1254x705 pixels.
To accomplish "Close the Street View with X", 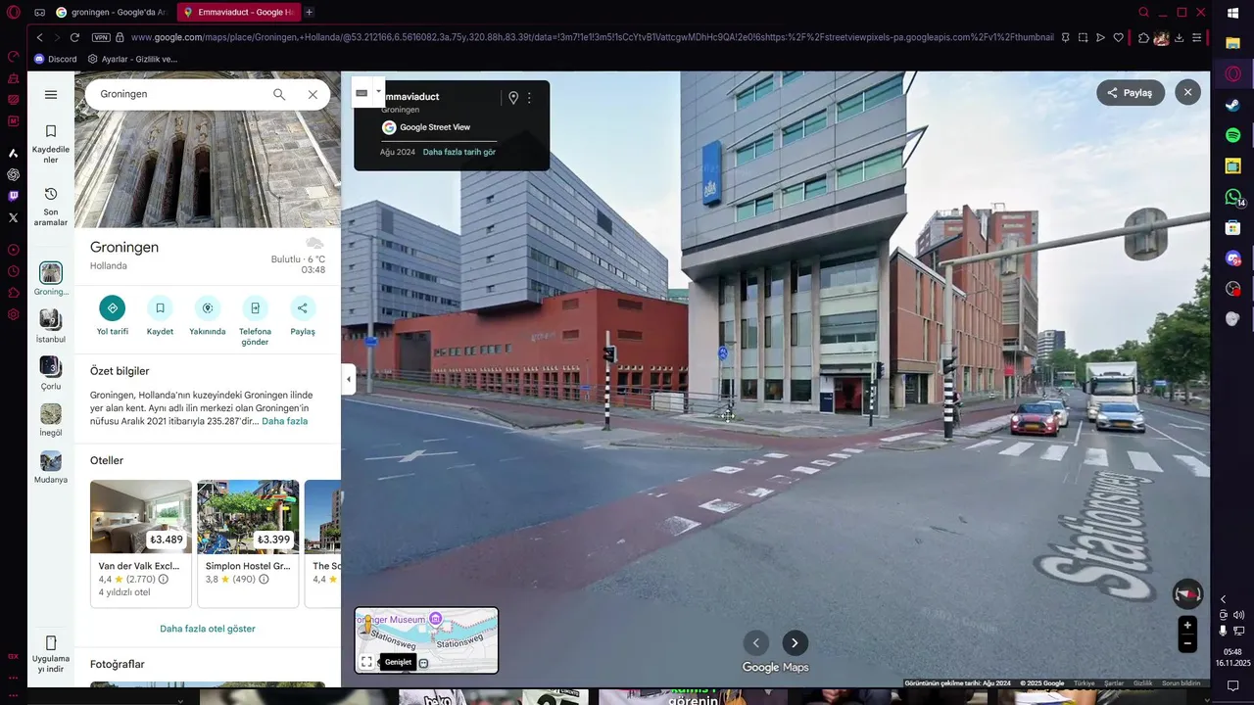I will (x=1187, y=92).
